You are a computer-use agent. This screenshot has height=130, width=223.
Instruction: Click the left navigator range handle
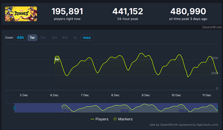14,108
